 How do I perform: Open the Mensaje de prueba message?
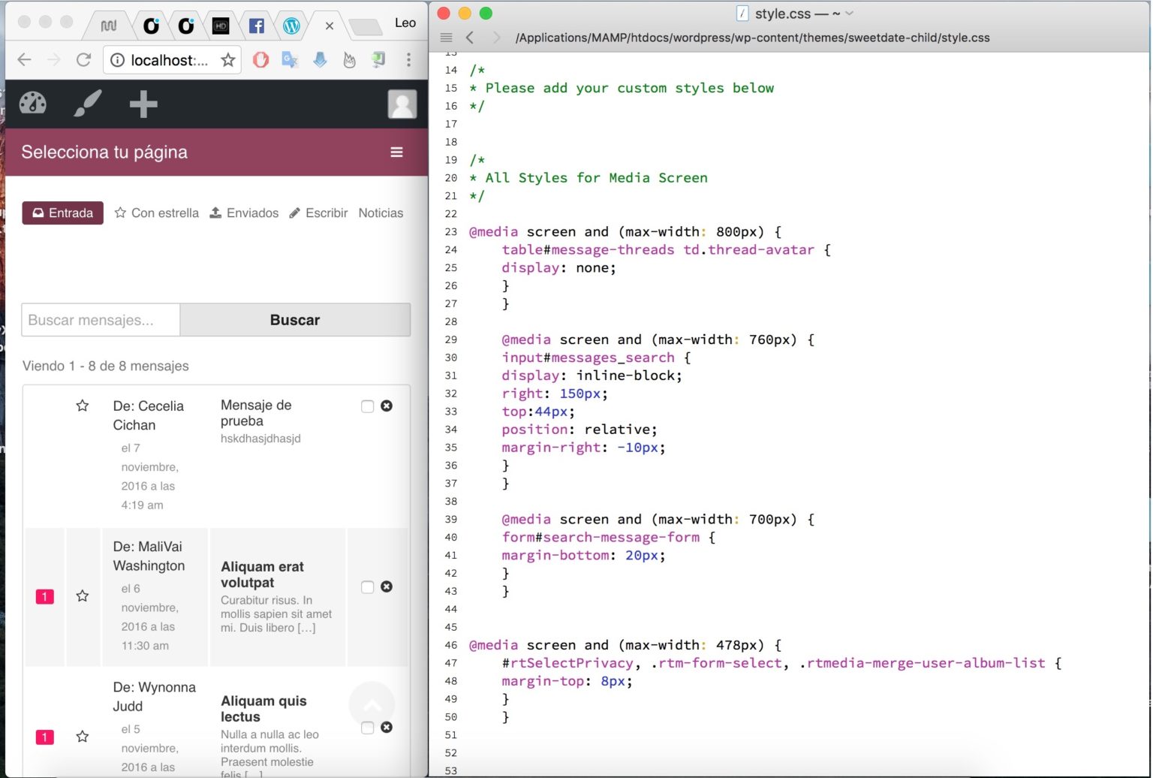(256, 413)
